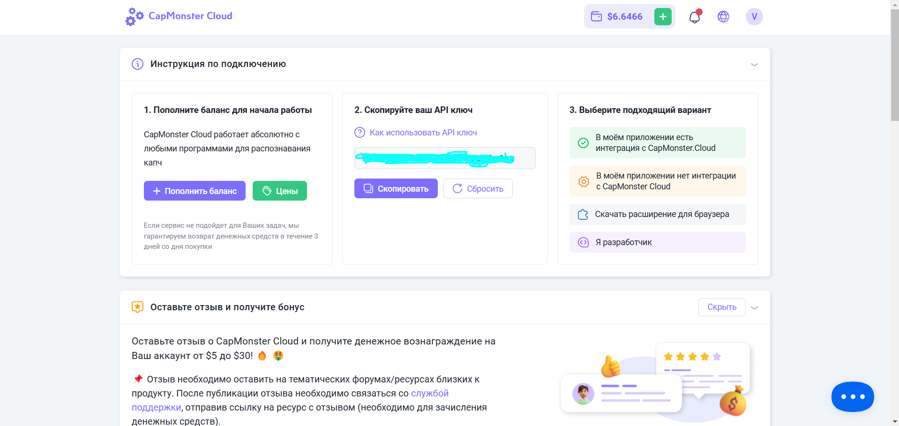Hide the review bonus with Скрыть
This screenshot has height=426, width=899.
[x=722, y=307]
